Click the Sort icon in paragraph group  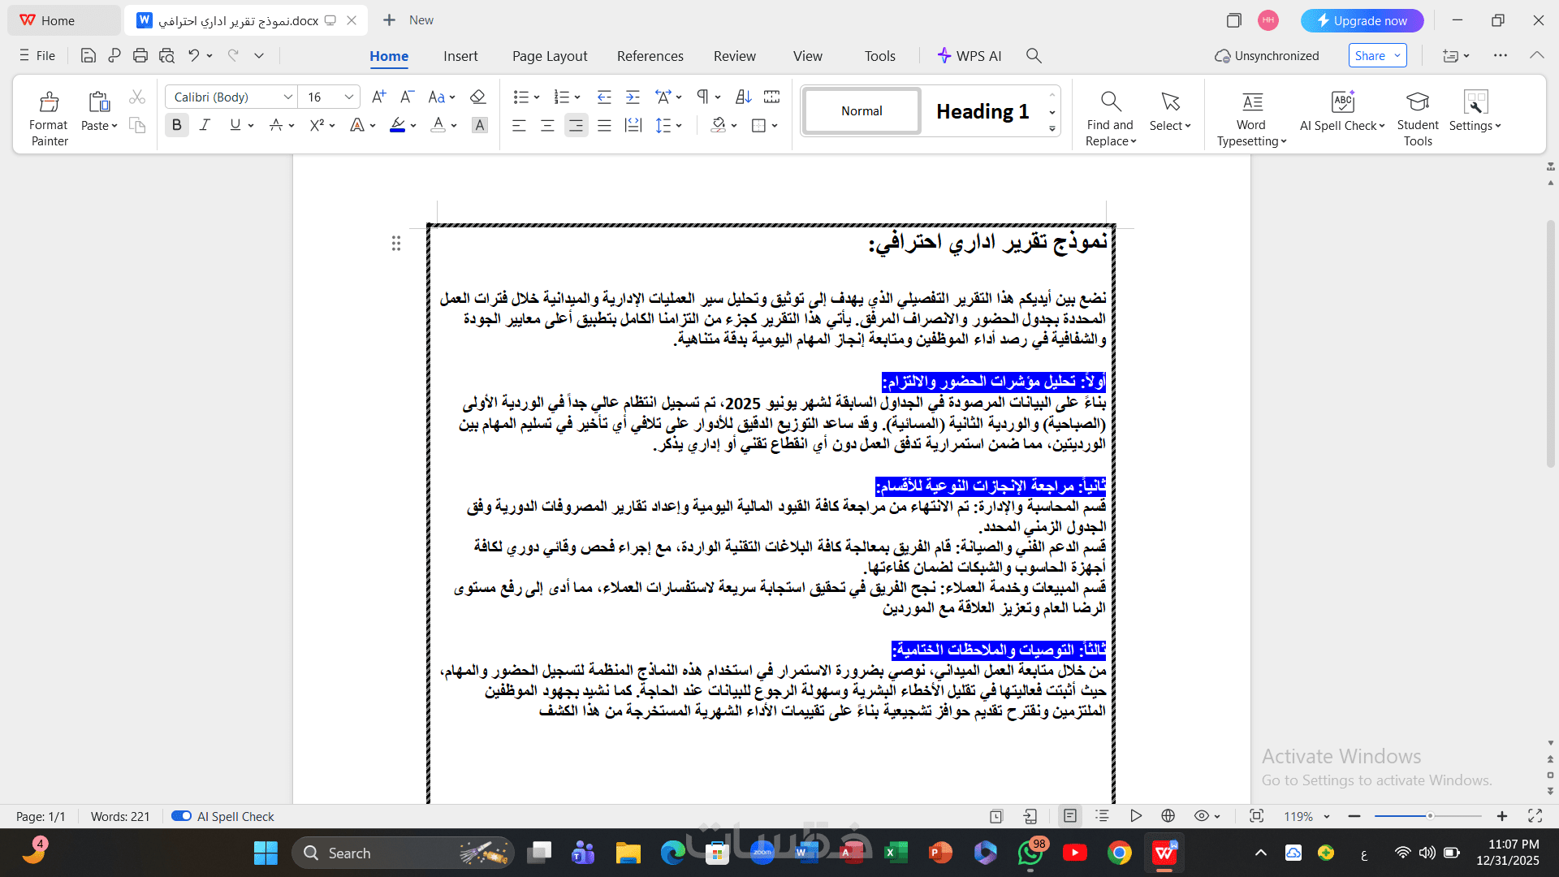click(x=743, y=97)
